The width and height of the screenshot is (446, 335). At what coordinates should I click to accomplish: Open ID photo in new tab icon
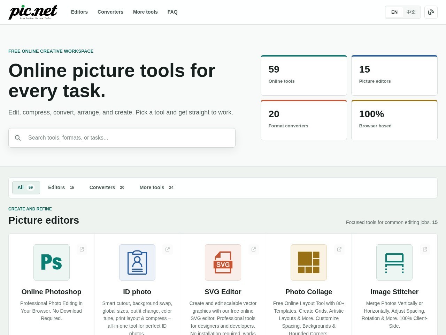[168, 250]
